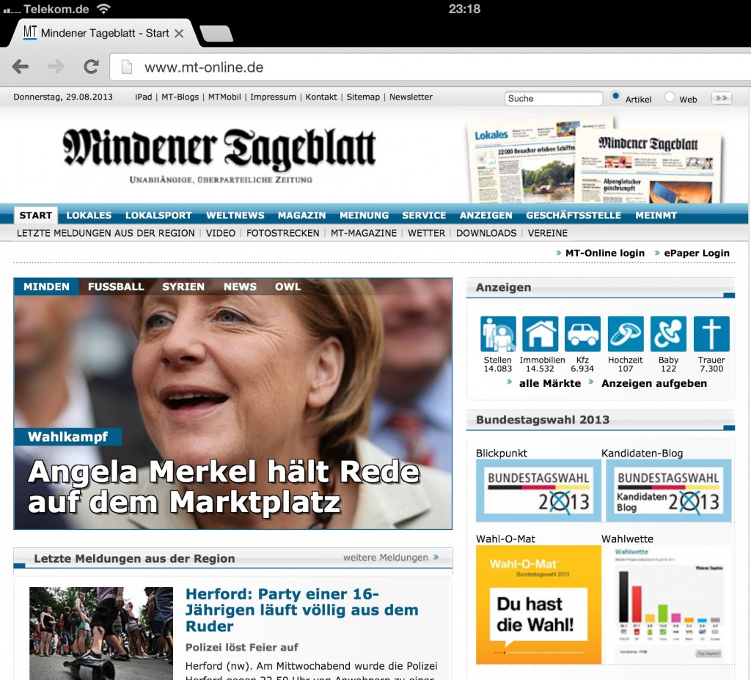Open the LOKALES navigation menu
This screenshot has height=680, width=751.
(x=89, y=215)
